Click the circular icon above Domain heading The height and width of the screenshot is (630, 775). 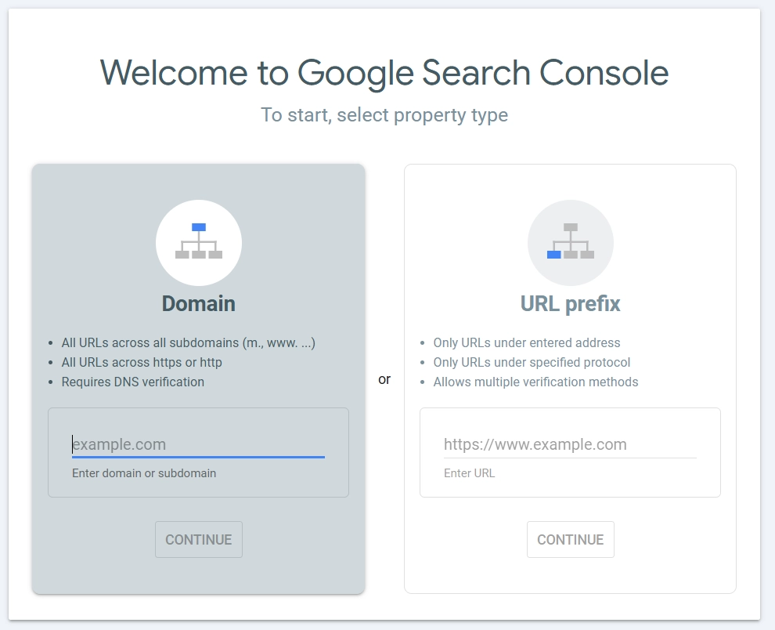coord(199,243)
